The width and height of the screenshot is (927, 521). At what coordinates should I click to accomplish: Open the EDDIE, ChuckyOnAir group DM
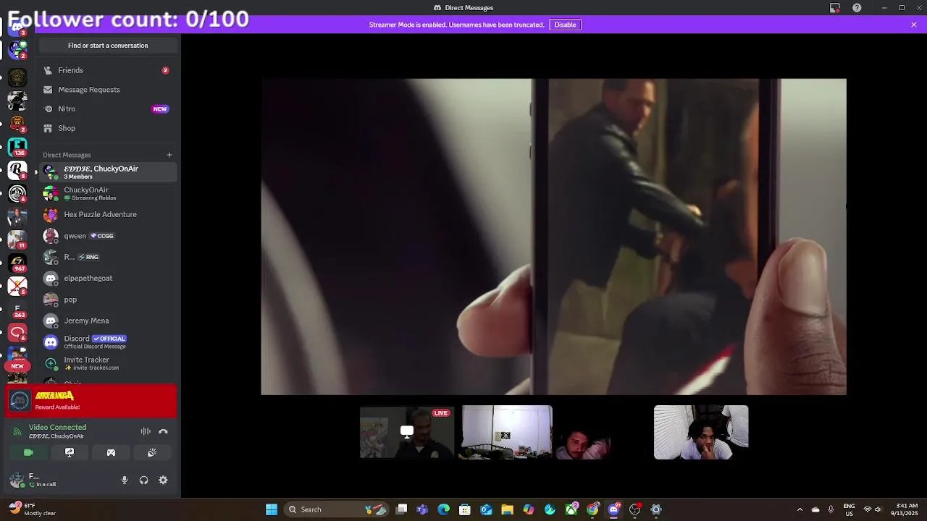click(108, 172)
